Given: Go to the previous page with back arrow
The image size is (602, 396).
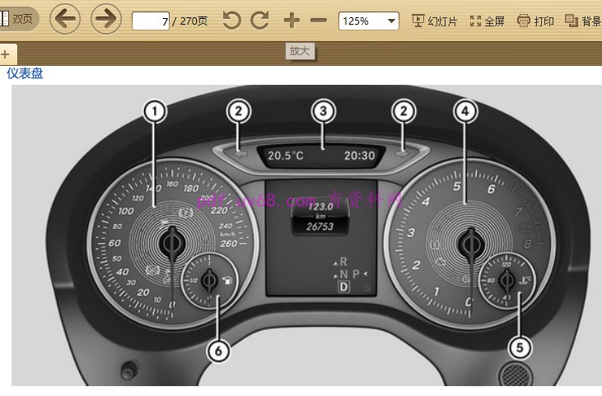Looking at the screenshot, I should (65, 19).
